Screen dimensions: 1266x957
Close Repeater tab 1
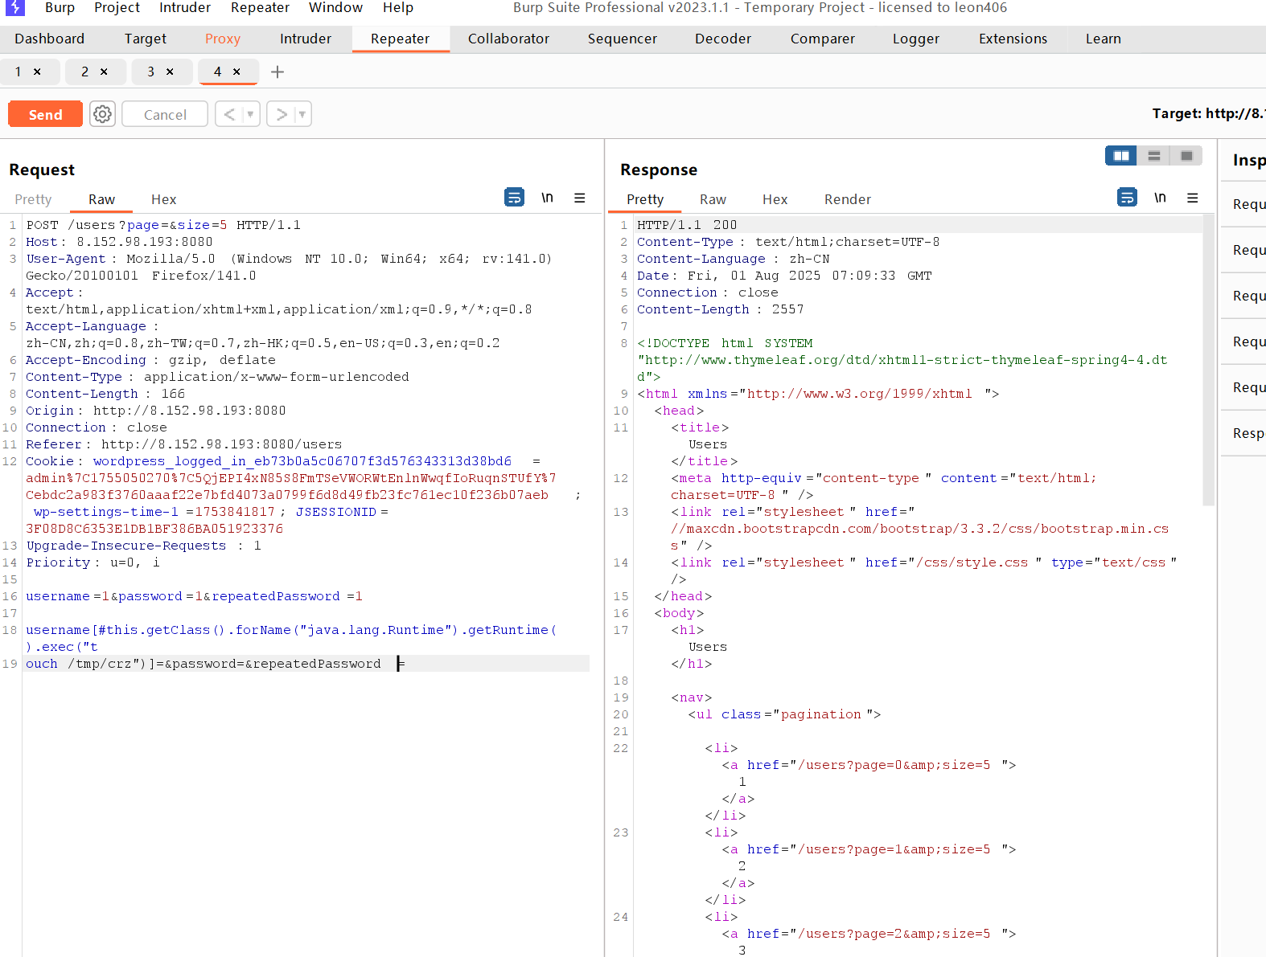click(37, 72)
